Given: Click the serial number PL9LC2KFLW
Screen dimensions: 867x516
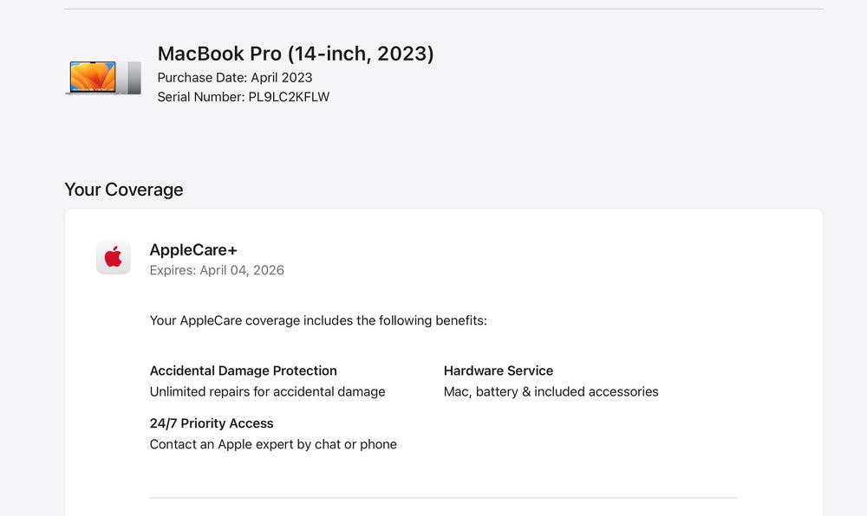Looking at the screenshot, I should pos(289,97).
